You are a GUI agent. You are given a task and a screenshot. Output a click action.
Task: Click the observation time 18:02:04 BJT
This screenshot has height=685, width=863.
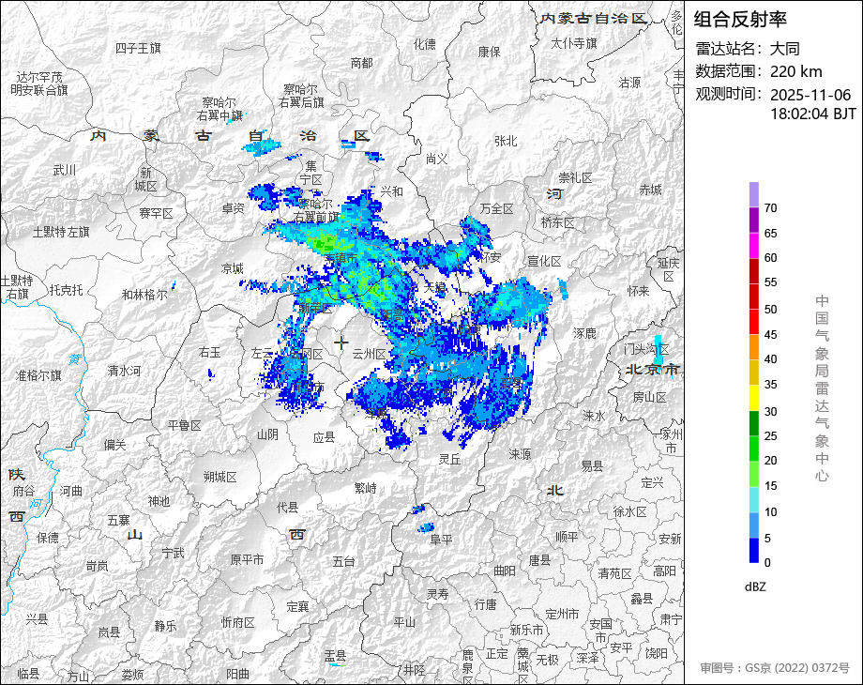(x=813, y=114)
